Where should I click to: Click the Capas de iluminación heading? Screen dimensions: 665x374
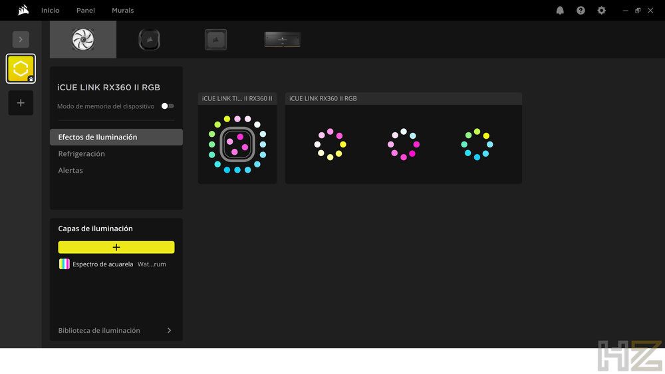pos(95,229)
